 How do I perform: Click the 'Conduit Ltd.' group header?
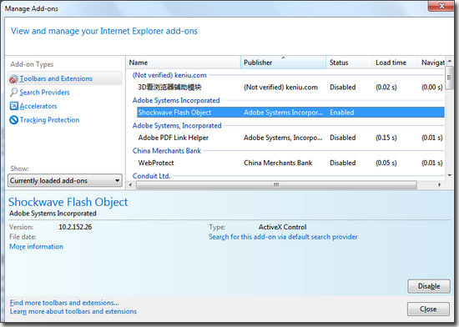151,176
